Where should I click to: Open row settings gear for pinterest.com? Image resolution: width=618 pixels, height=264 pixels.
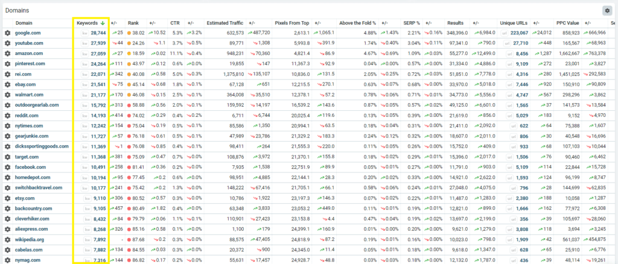tap(7, 64)
